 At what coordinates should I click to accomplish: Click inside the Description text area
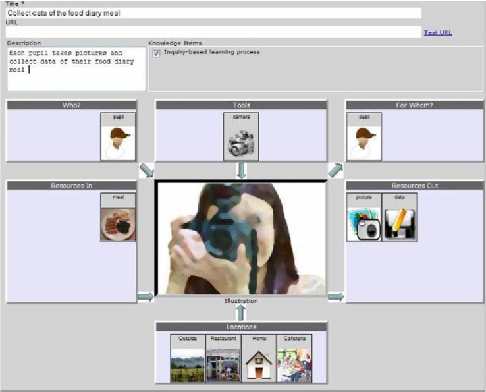pos(76,69)
